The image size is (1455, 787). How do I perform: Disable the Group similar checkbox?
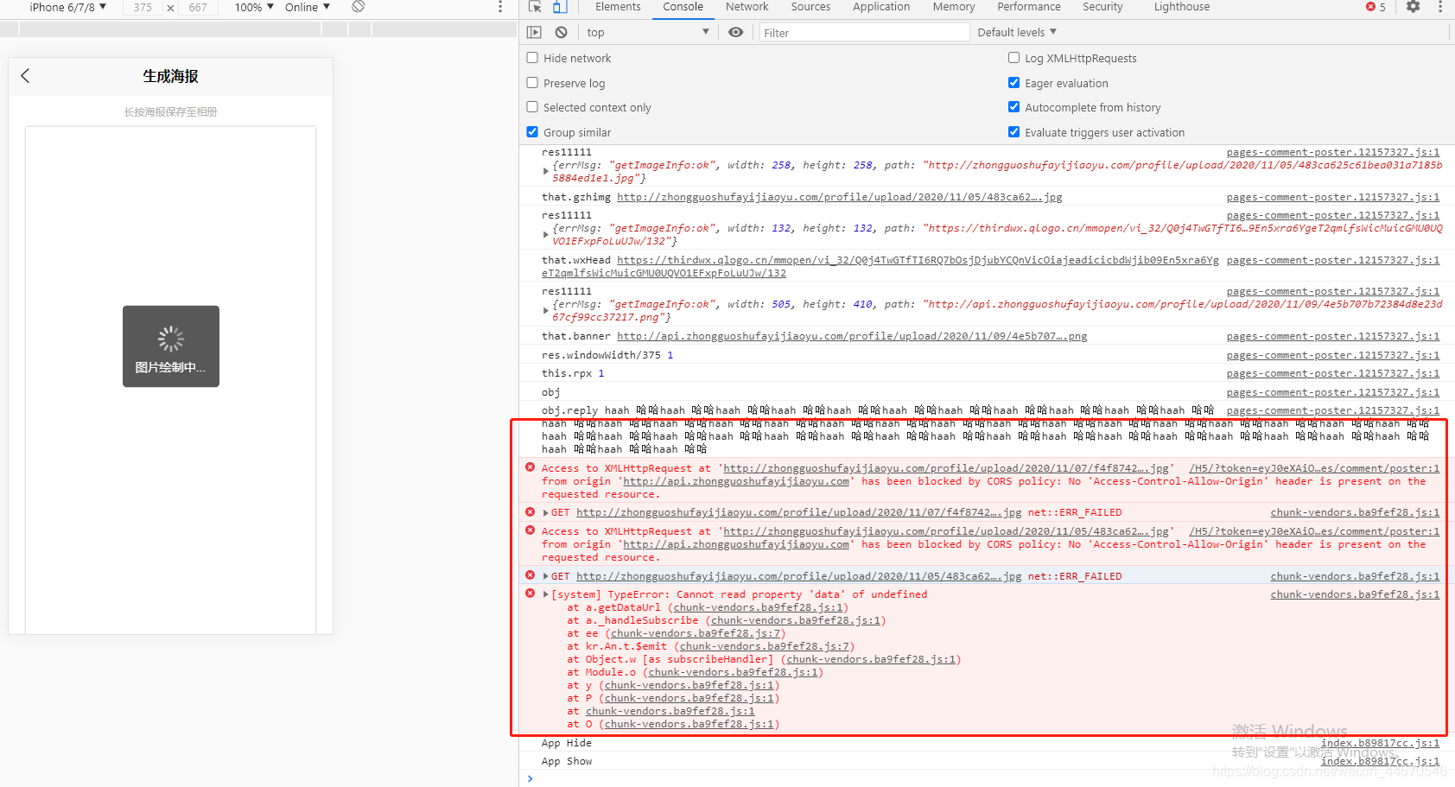pyautogui.click(x=532, y=132)
